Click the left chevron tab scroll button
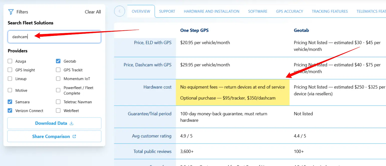The height and width of the screenshot is (166, 386). [119, 11]
